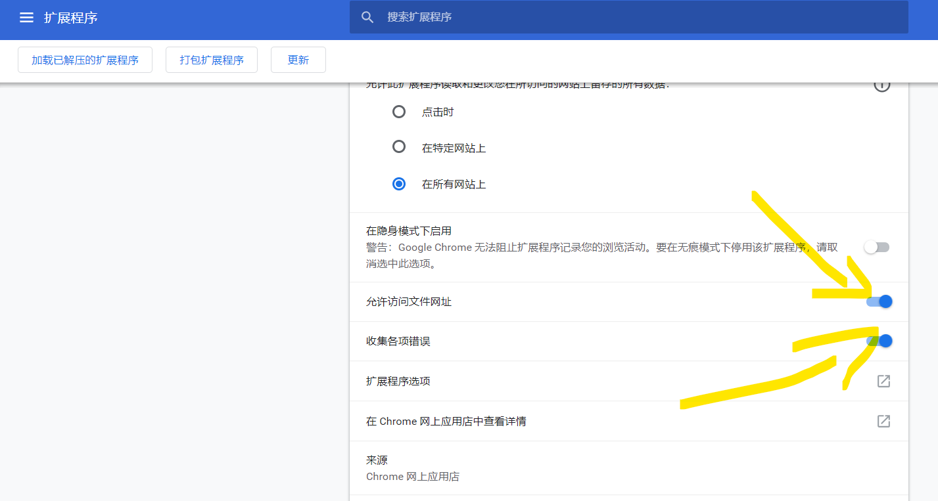Open Chrome Web Store details link icon
938x501 pixels.
[883, 421]
